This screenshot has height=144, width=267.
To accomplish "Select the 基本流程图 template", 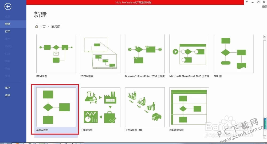I will [x=56, y=107].
